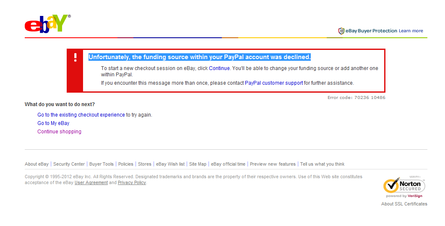Open Stores footer link
Viewport: 445px width, 226px height.
point(145,164)
